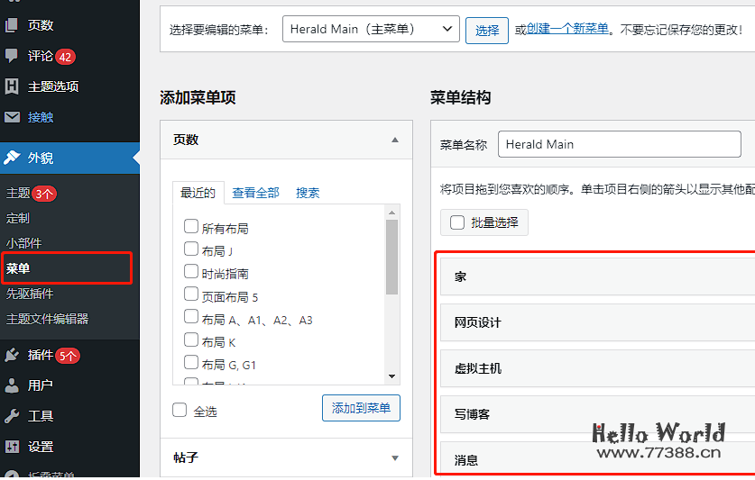Image resolution: width=755 pixels, height=480 pixels.
Task: Select the 写博客 menu structure item
Action: click(x=597, y=414)
